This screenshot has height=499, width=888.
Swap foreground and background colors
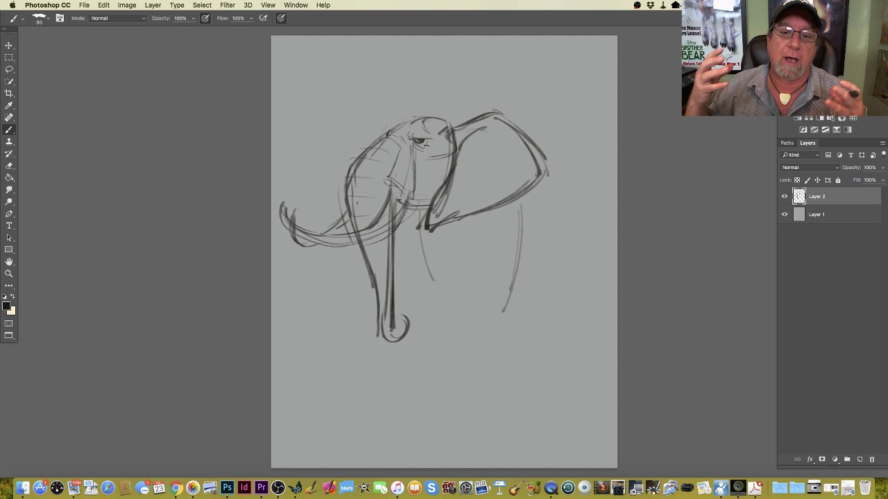pos(12,297)
